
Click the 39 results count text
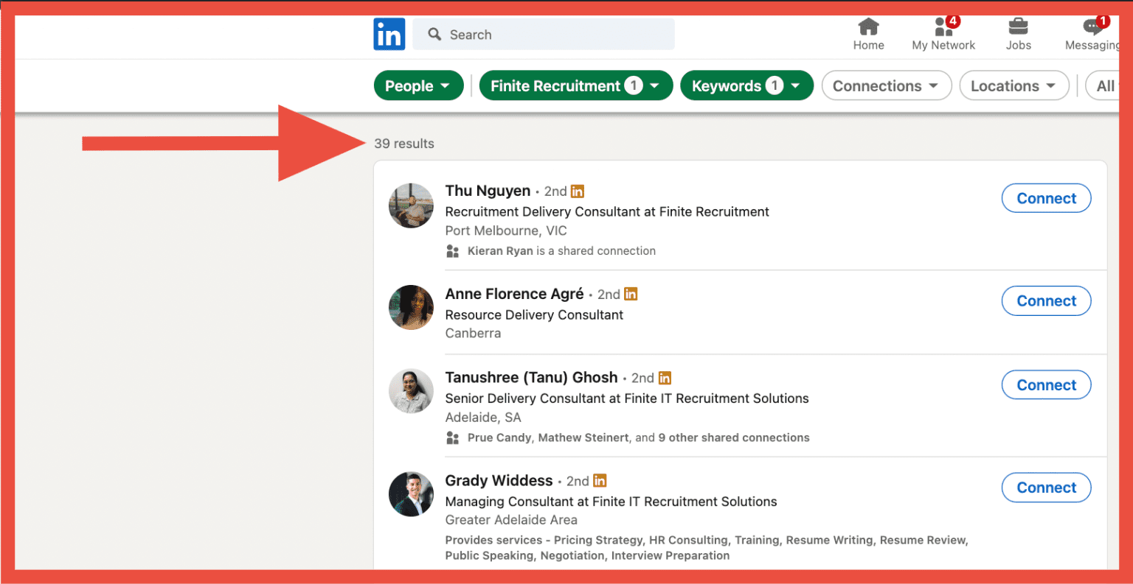coord(404,144)
